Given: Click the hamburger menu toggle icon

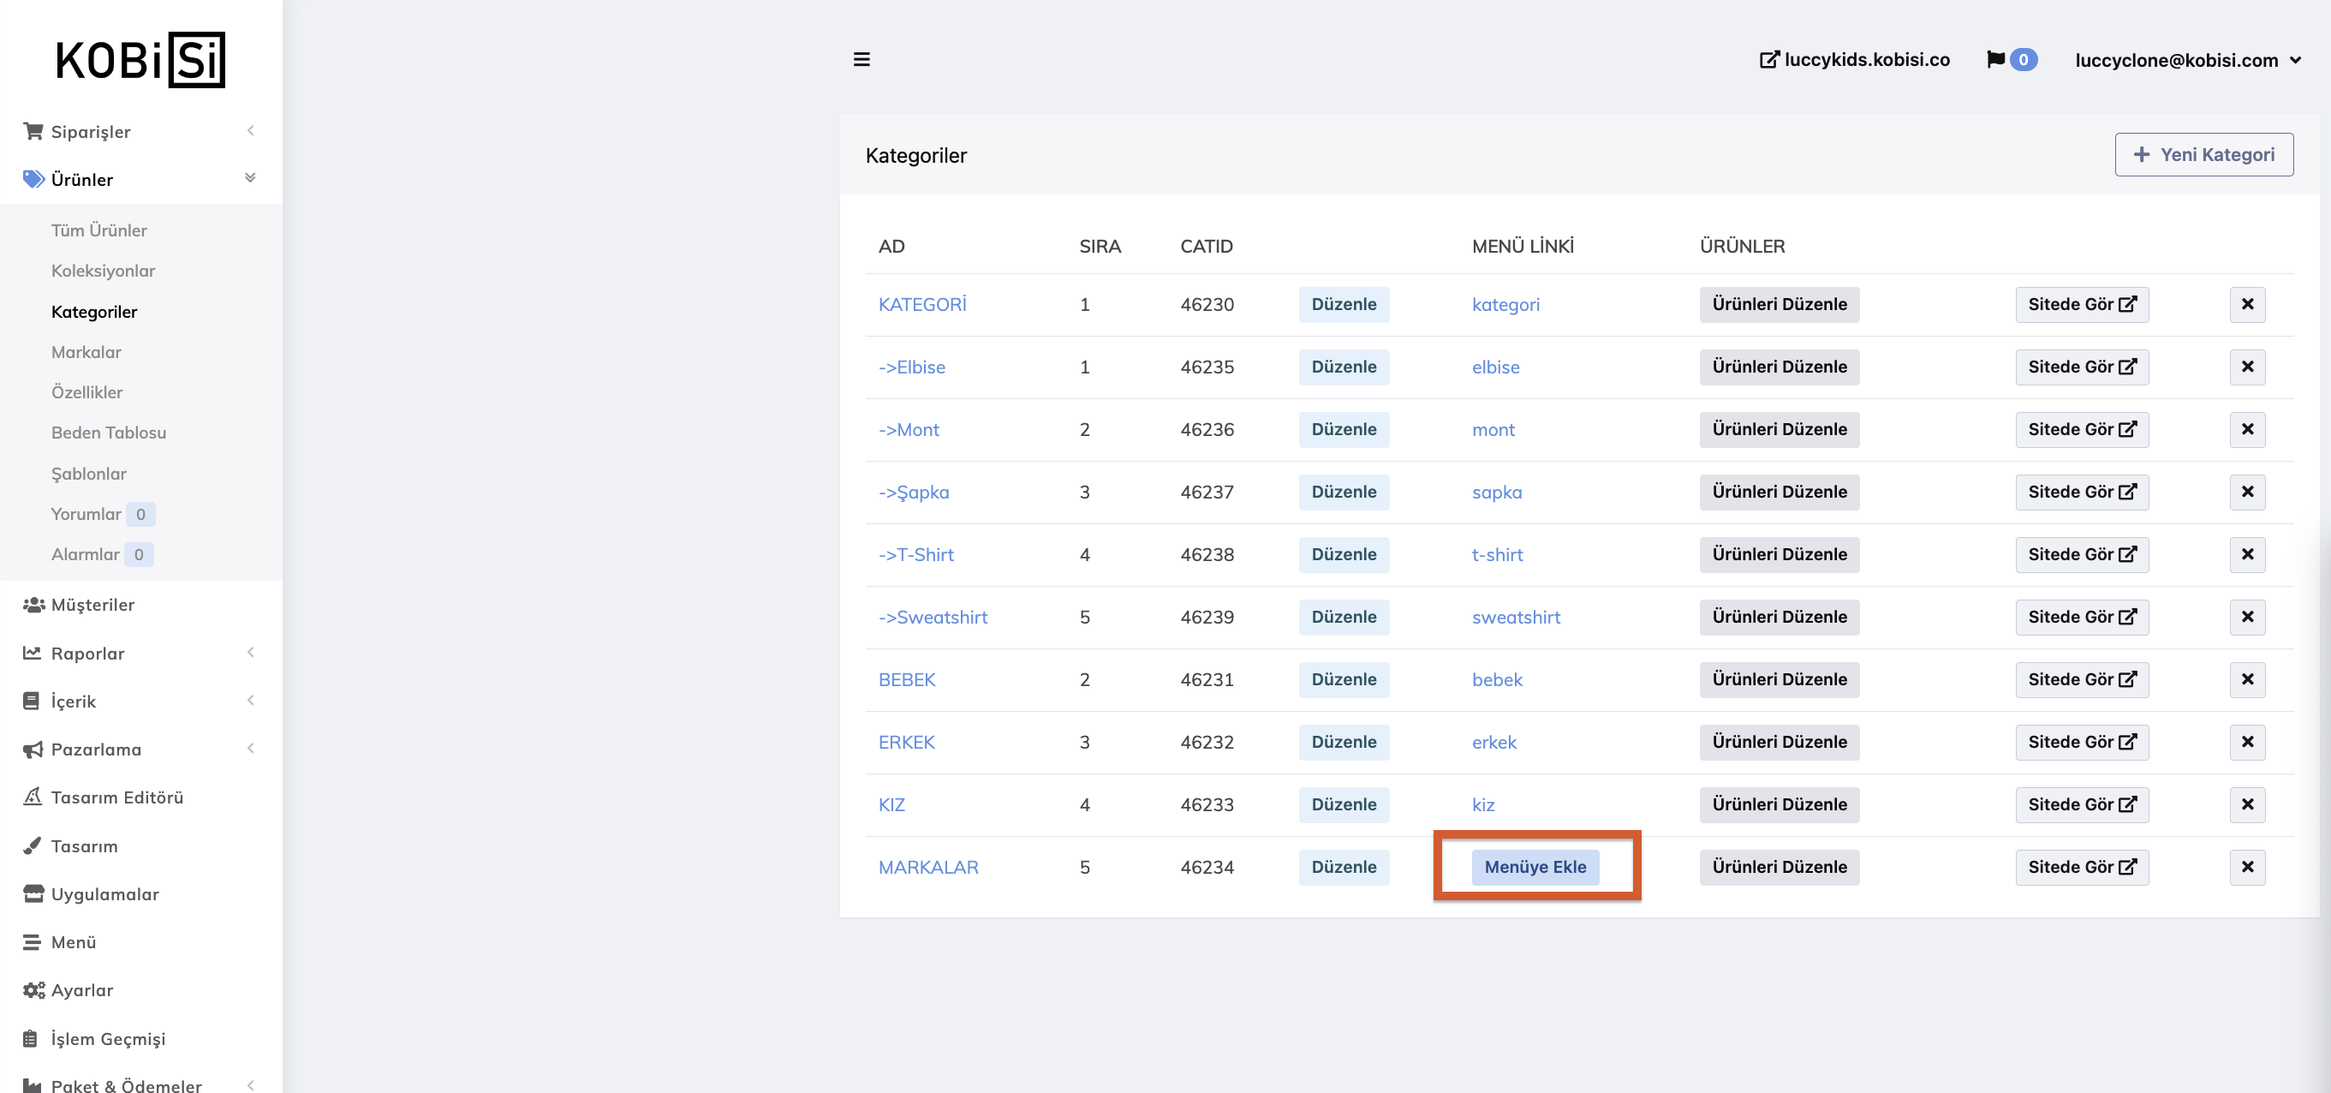Looking at the screenshot, I should point(861,60).
